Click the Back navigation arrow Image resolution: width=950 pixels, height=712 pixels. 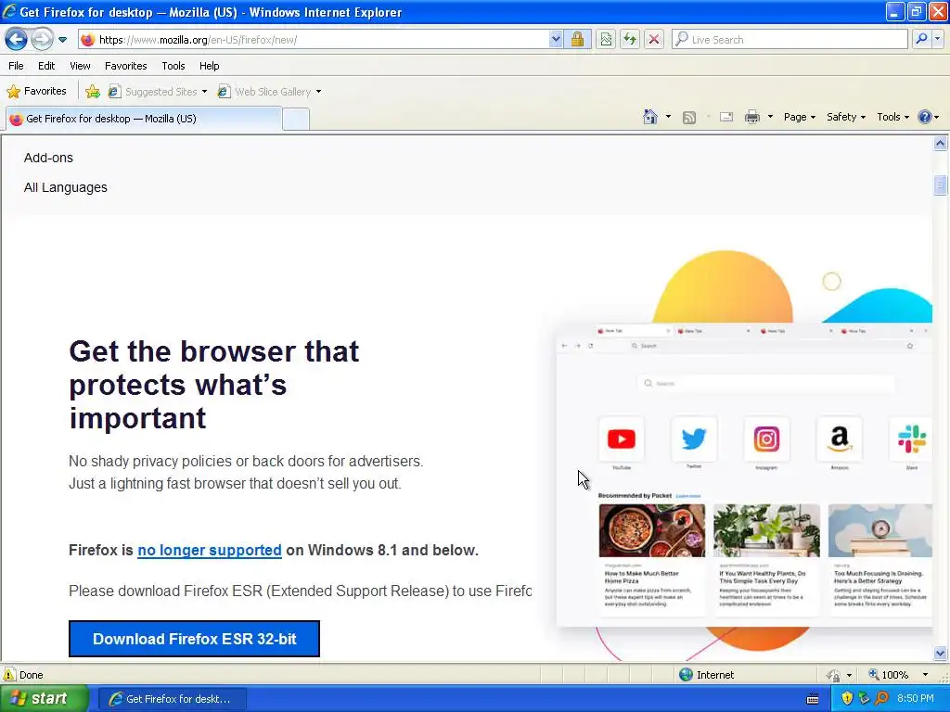coord(16,39)
